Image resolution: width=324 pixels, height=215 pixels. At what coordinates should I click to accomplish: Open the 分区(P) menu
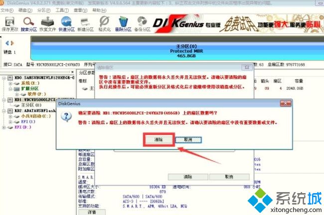(x=44, y=10)
